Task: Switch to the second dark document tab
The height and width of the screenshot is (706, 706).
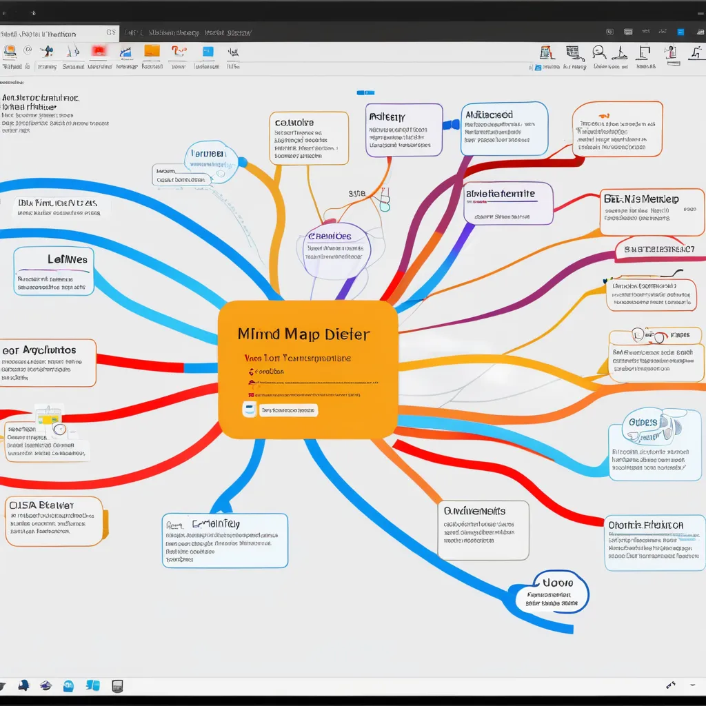Action: 188,33
